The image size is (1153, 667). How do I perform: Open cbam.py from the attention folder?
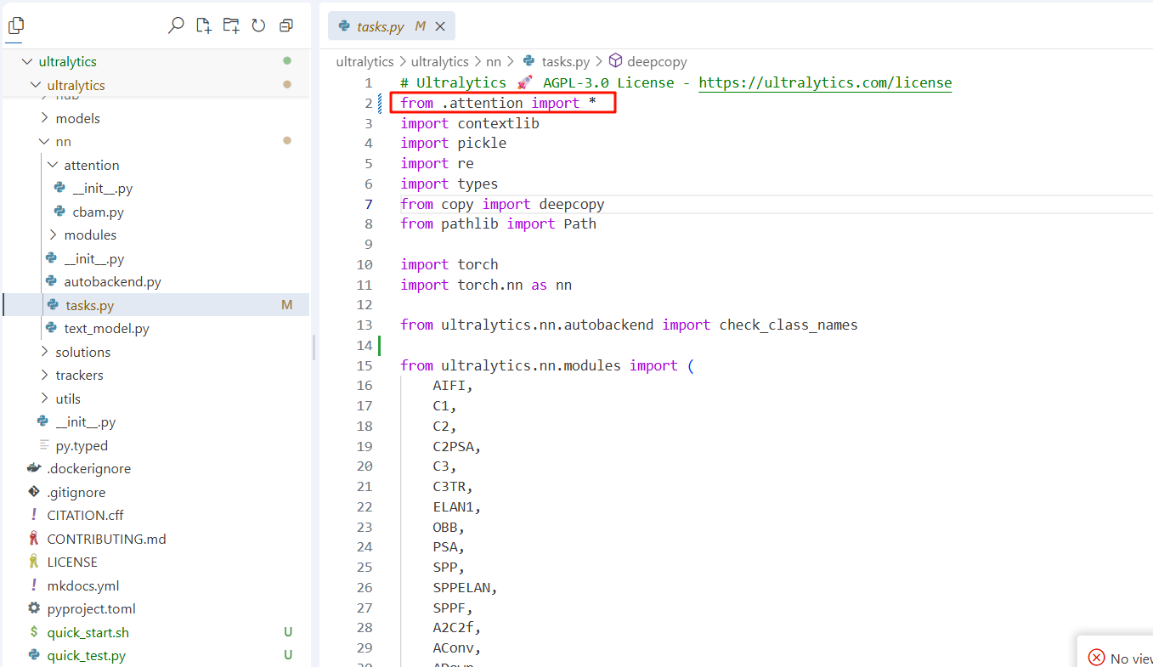tap(98, 212)
